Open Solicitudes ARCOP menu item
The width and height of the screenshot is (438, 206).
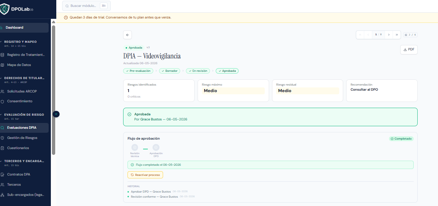click(24, 91)
